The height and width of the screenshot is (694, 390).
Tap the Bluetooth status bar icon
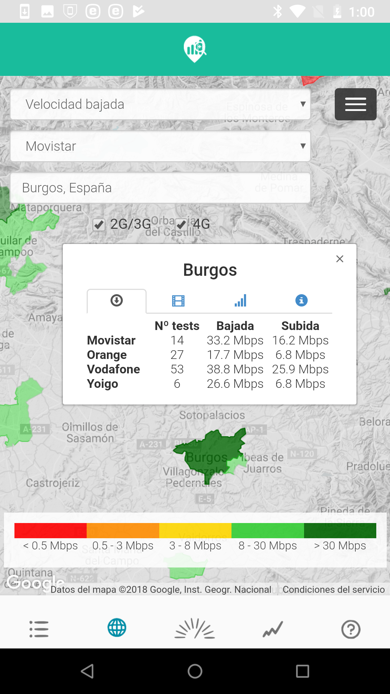pyautogui.click(x=277, y=12)
